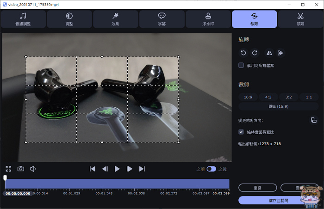Jump to the end of video

(x=142, y=169)
